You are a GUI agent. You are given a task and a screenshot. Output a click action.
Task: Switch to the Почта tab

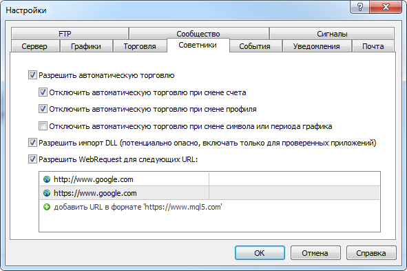pyautogui.click(x=373, y=46)
